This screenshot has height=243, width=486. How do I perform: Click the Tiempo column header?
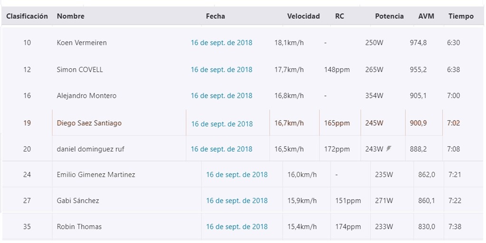[x=461, y=16]
